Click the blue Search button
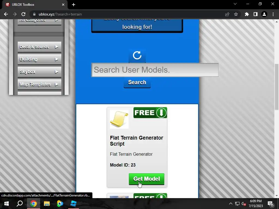This screenshot has height=209, width=279. [x=137, y=82]
